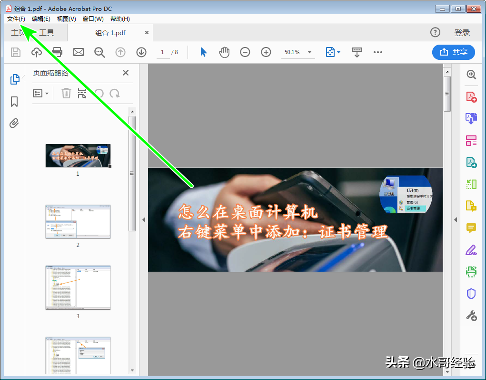Open the Send for Comments tool
This screenshot has height=380, width=486.
coord(471,206)
